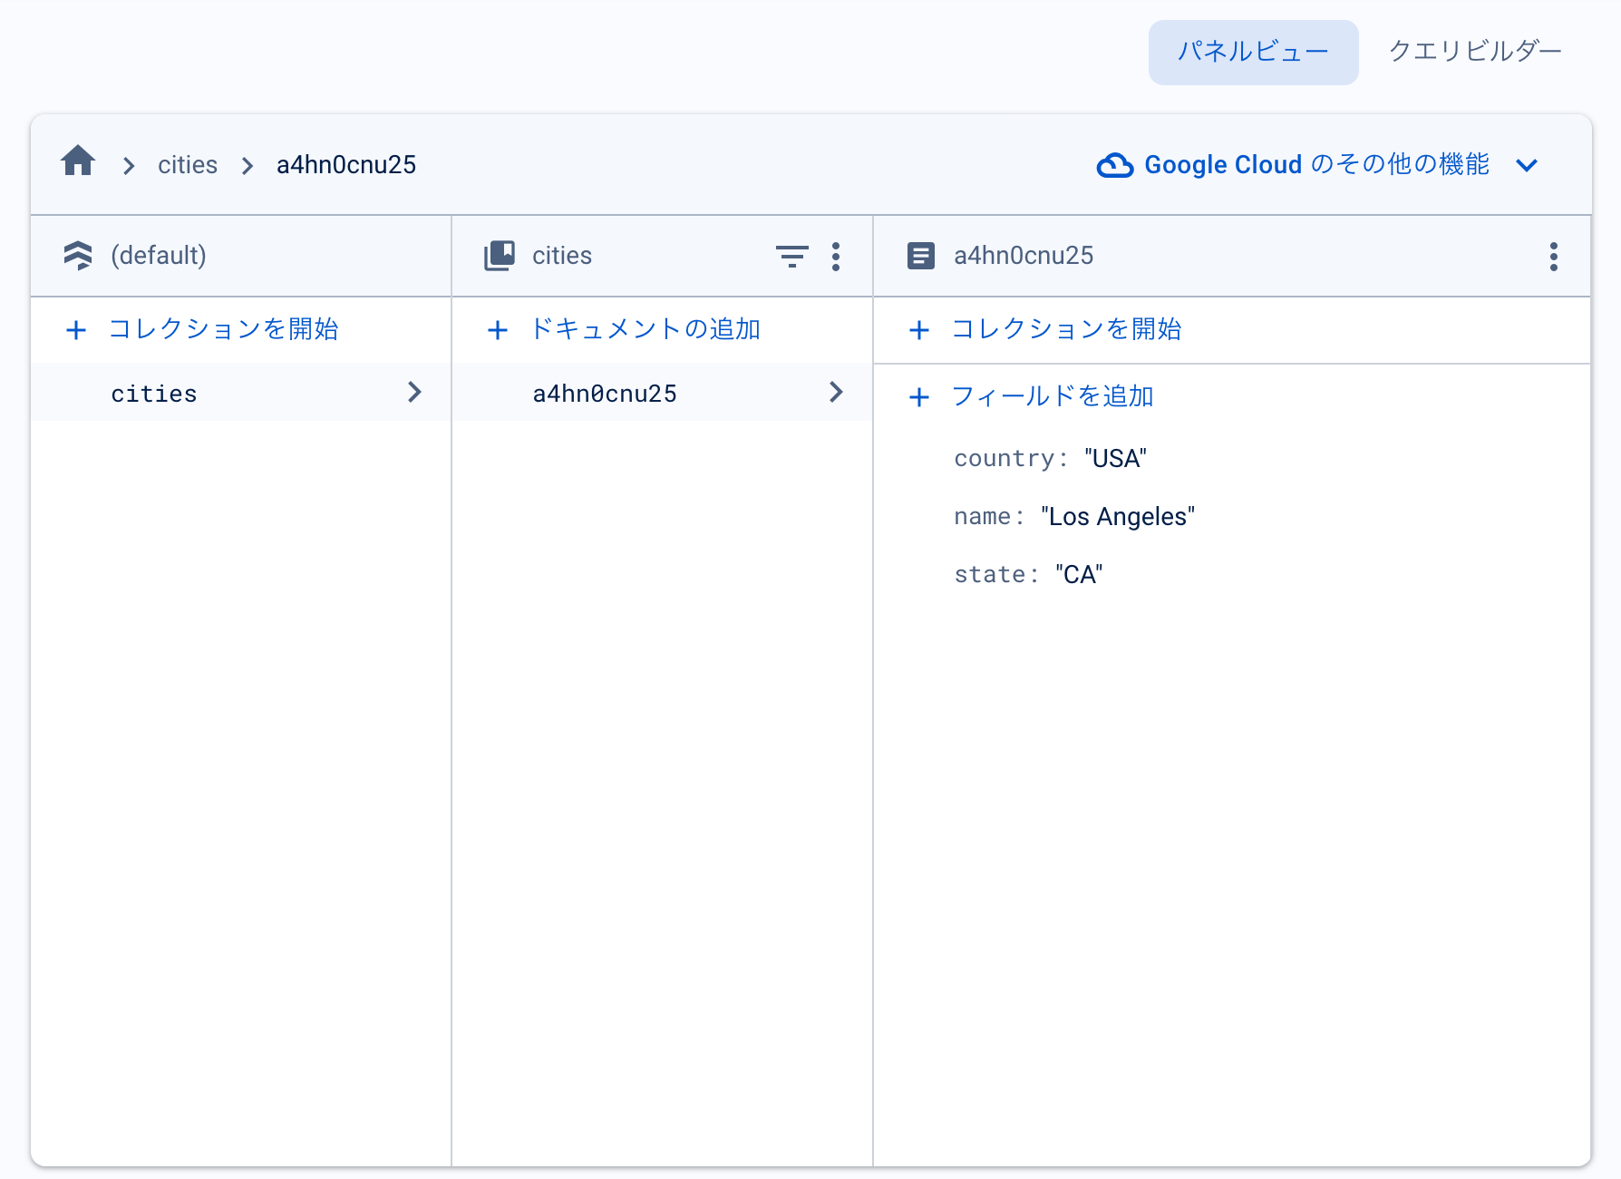1621x1179 pixels.
Task: Click the collection icon next to cities
Action: coord(500,255)
